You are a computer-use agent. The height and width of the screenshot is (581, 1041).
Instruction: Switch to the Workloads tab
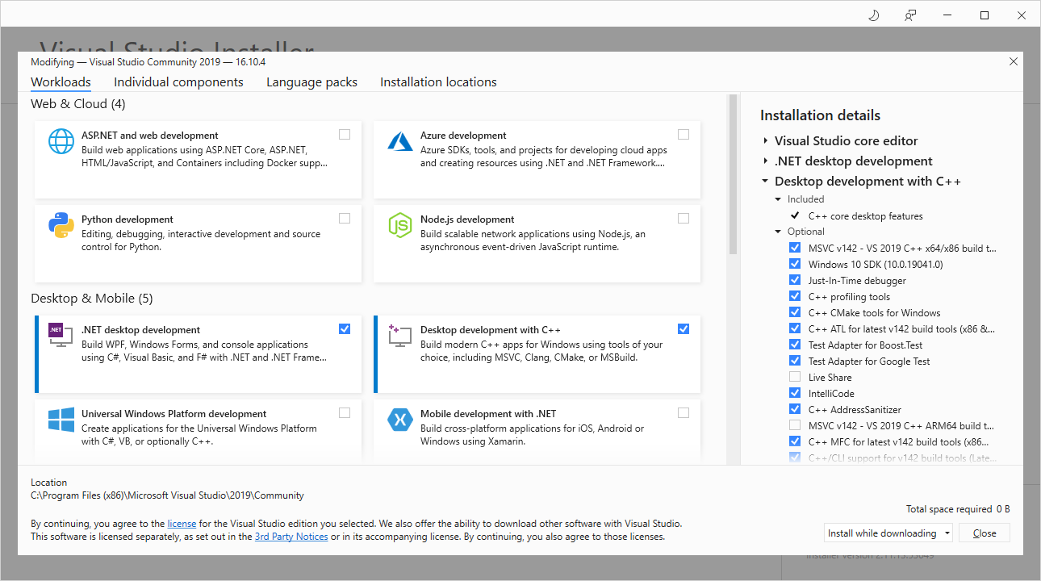[61, 82]
